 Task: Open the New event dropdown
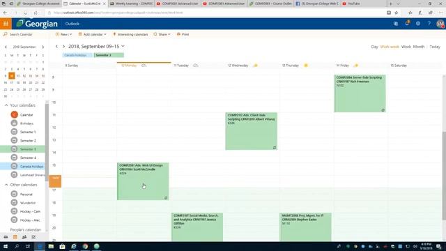(63, 34)
